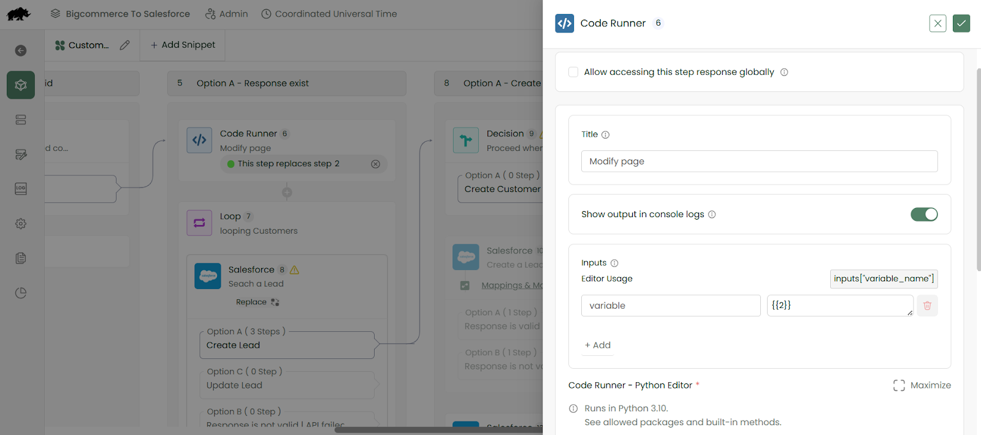Image resolution: width=981 pixels, height=435 pixels.
Task: Click the Title input field
Action: click(760, 161)
